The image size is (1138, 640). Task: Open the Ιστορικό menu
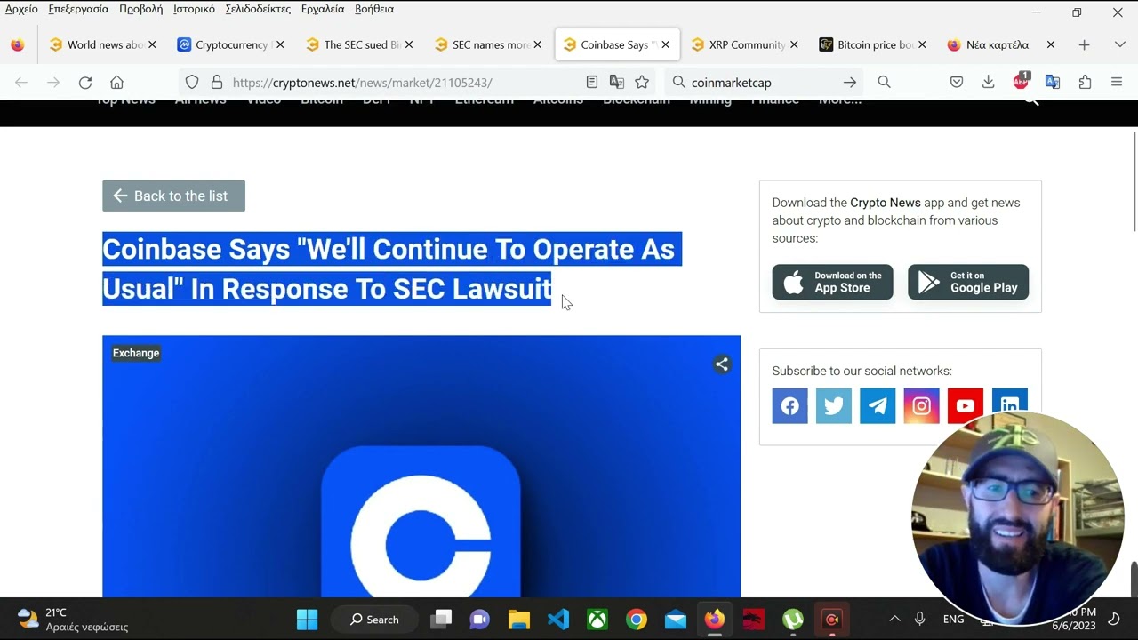click(194, 9)
